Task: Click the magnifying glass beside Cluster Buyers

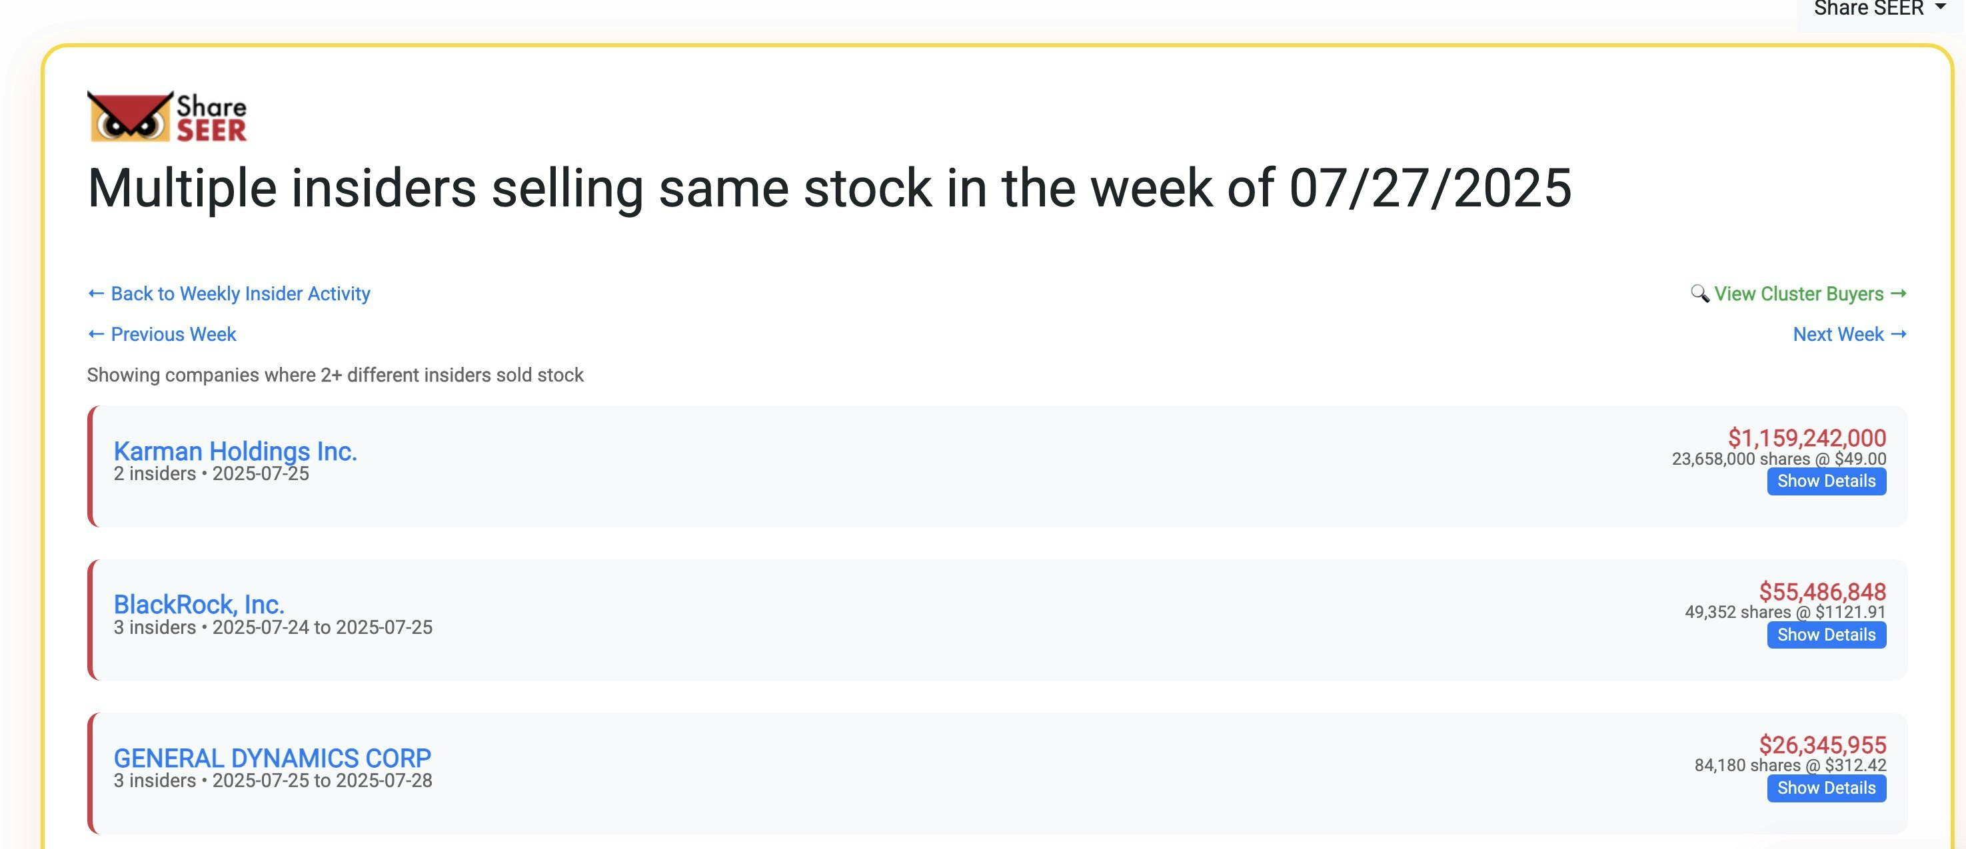Action: click(x=1699, y=294)
